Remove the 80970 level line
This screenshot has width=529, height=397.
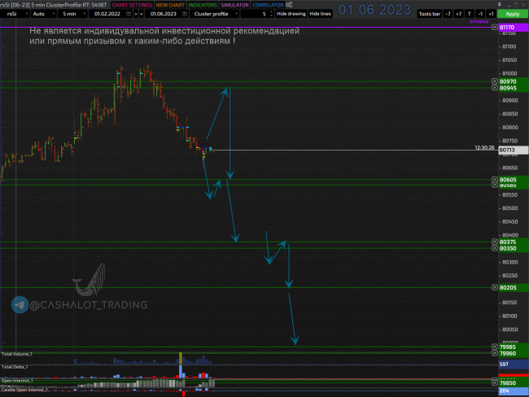495,81
